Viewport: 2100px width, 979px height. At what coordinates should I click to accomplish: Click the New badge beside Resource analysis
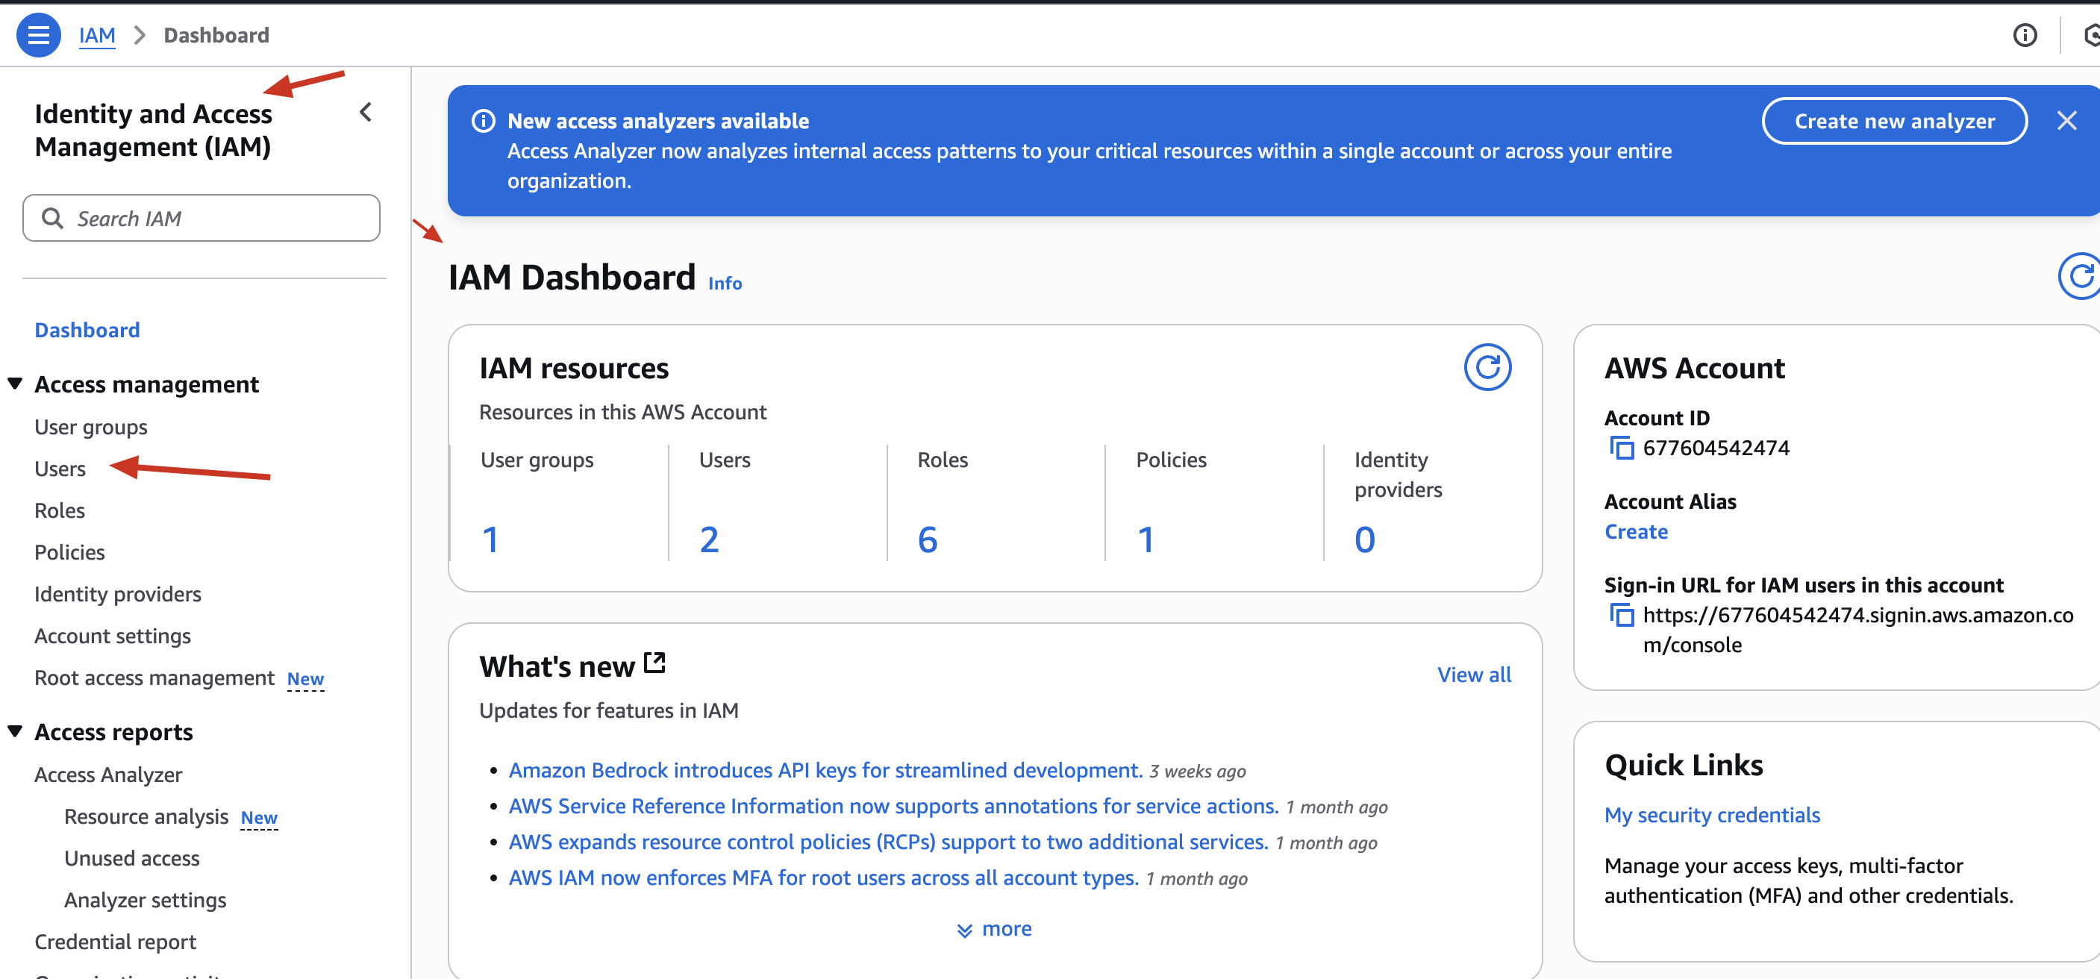click(x=258, y=817)
